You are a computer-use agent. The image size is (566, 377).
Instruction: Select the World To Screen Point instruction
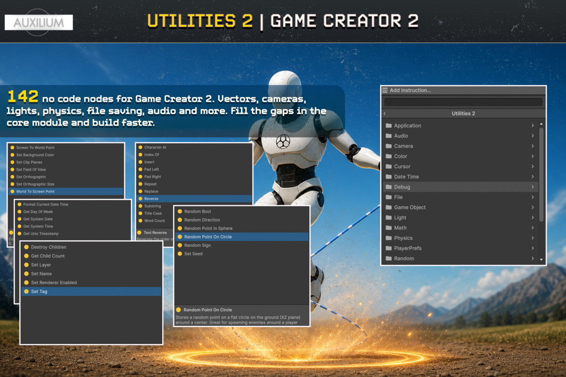coord(66,191)
